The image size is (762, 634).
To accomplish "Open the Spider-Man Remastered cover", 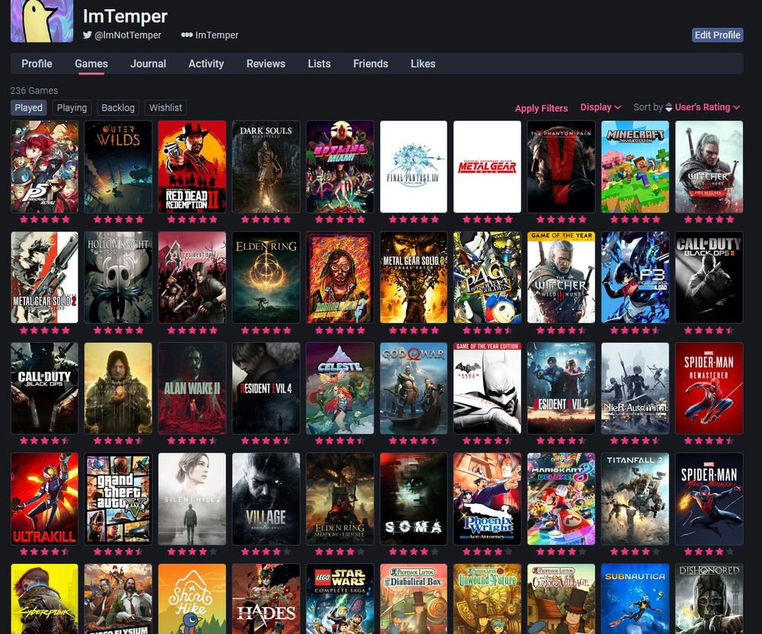I will [709, 388].
